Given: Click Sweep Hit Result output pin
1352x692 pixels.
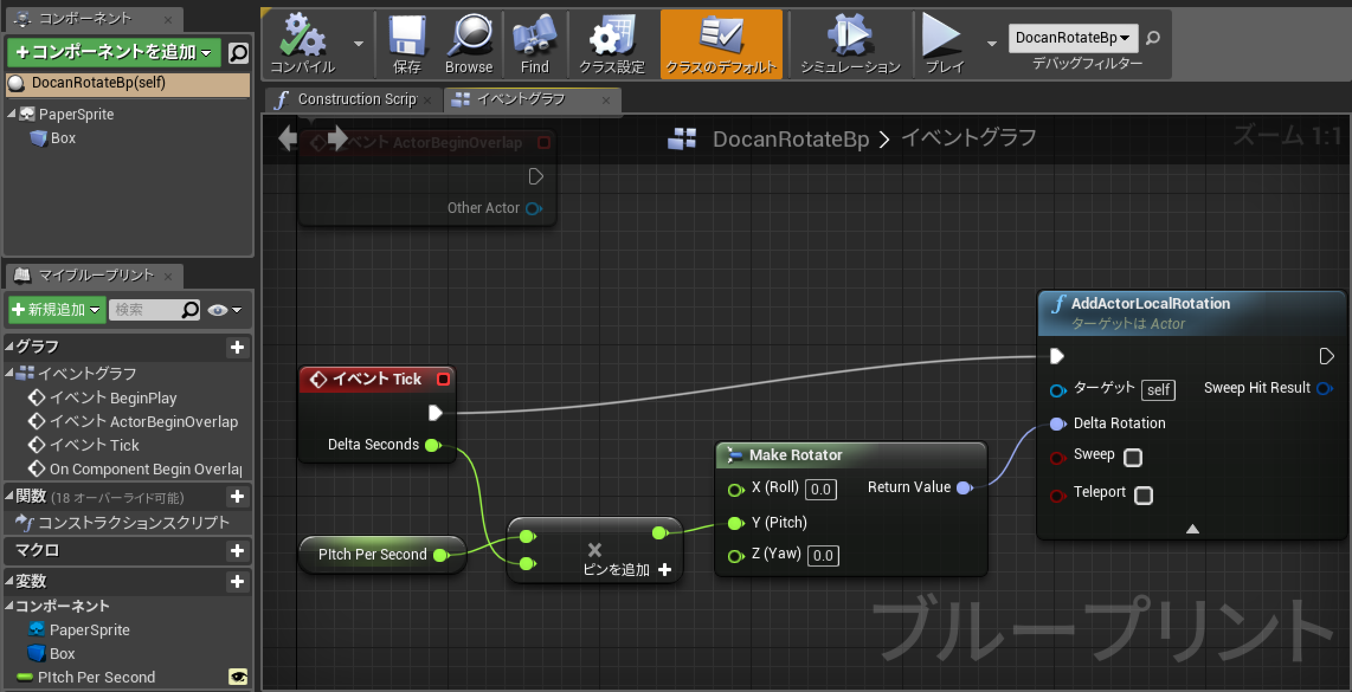Looking at the screenshot, I should [1325, 389].
